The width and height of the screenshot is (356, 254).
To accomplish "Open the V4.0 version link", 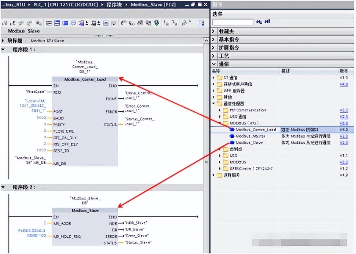I will [x=343, y=84].
